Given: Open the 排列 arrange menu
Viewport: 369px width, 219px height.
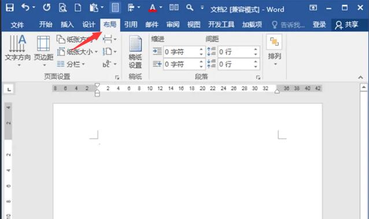Looking at the screenshot, I should 274,50.
